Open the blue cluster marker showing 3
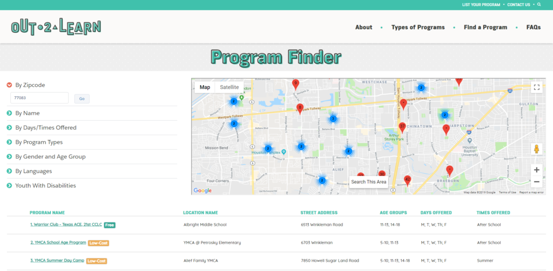This screenshot has height=271, width=553. (x=333, y=119)
